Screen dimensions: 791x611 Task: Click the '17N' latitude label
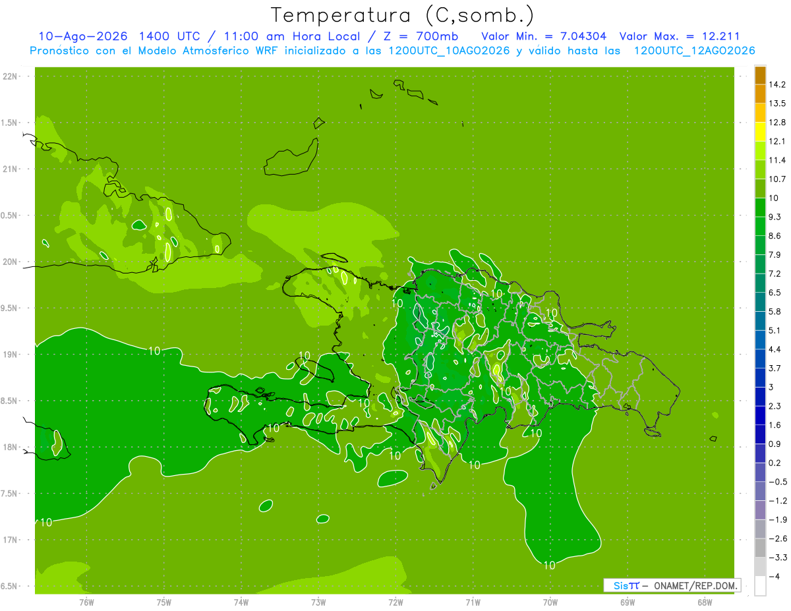[10, 540]
